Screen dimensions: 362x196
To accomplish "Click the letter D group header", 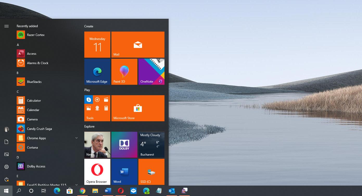I will [x=18, y=157].
